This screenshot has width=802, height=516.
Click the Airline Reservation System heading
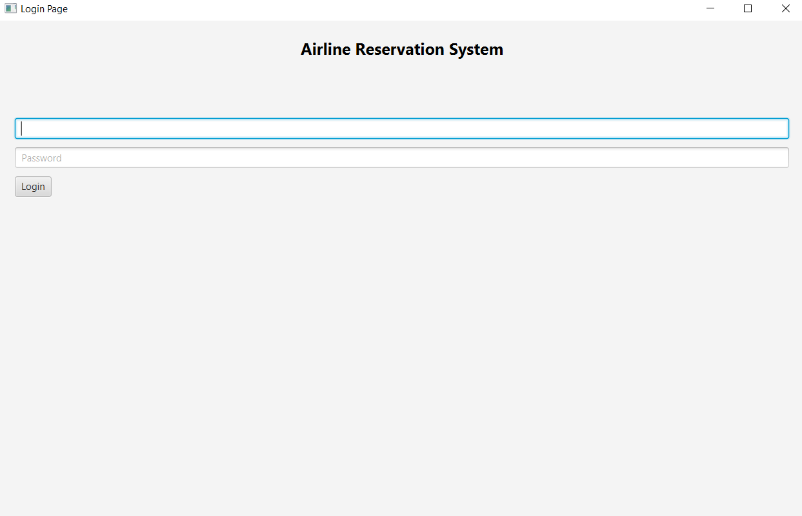coord(401,49)
